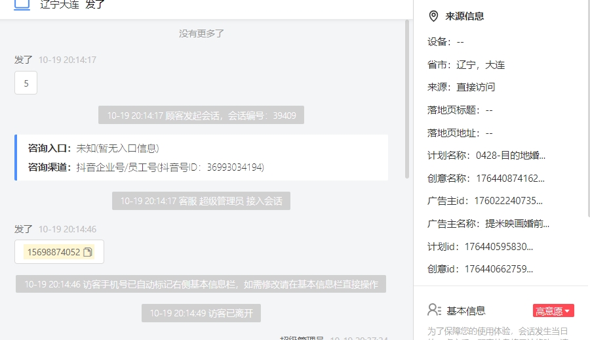Click the location pin icon beside 来源信息
This screenshot has height=340, width=590.
click(433, 16)
